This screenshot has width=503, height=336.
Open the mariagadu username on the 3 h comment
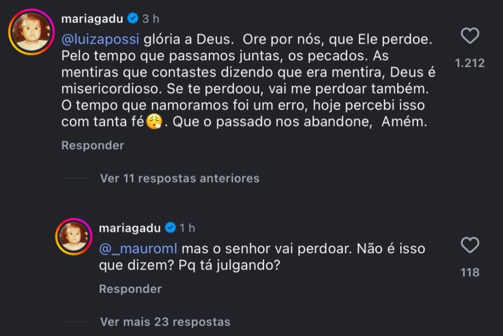92,19
